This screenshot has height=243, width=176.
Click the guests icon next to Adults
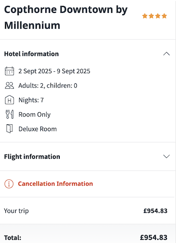[x=10, y=86]
